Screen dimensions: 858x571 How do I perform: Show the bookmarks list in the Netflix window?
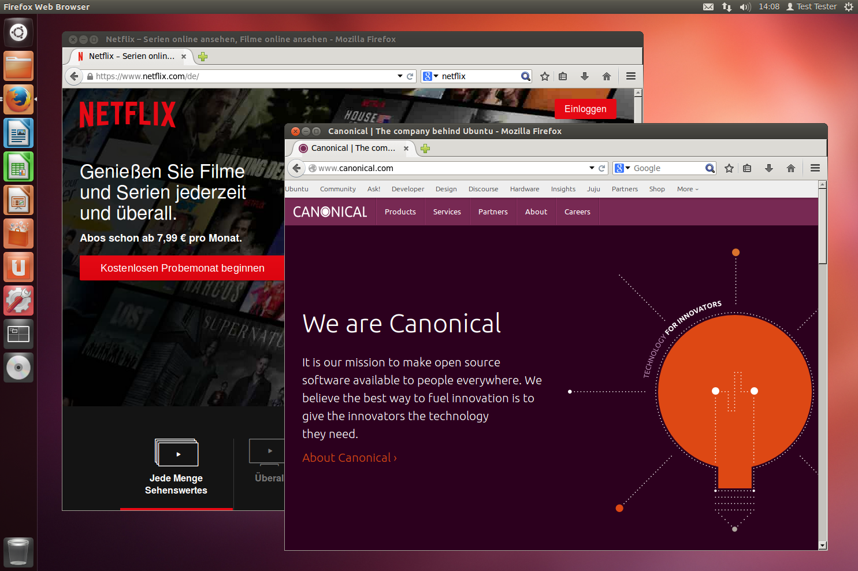coord(563,76)
